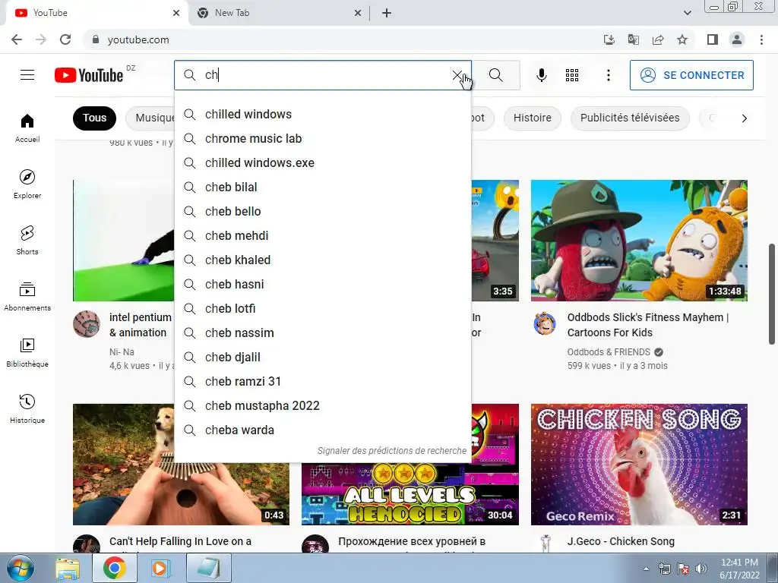
Task: Show more filter chips with right chevron
Action: pyautogui.click(x=744, y=118)
